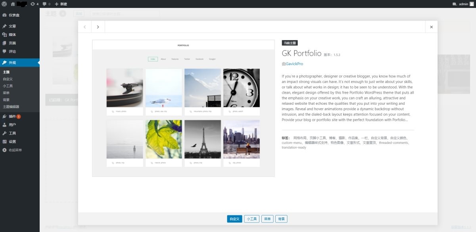Collapse the sidebar with 收起菜单
The width and height of the screenshot is (476, 232).
(20, 150)
